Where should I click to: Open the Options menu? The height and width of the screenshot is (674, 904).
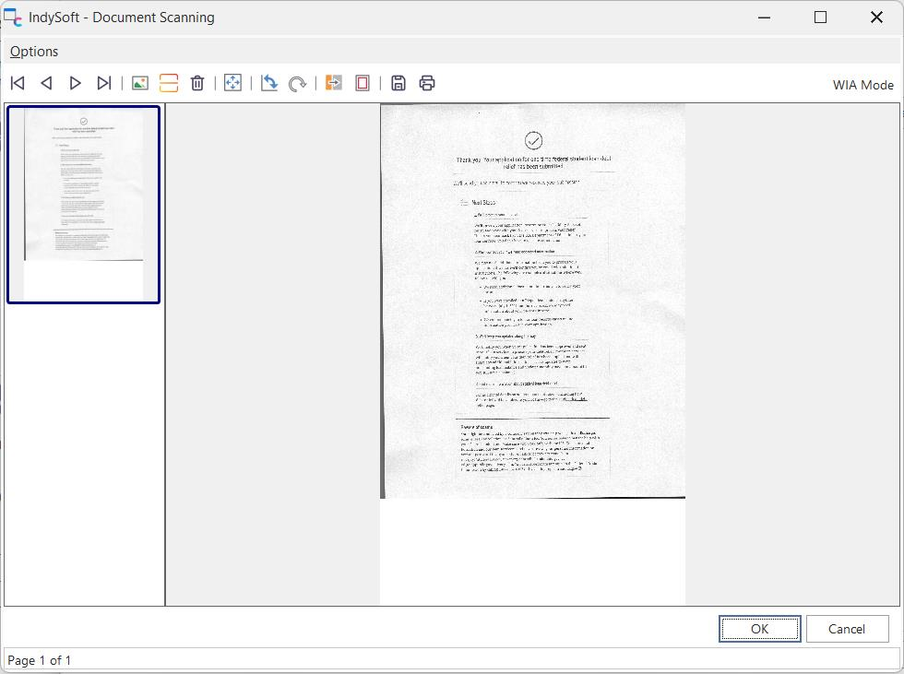[34, 52]
